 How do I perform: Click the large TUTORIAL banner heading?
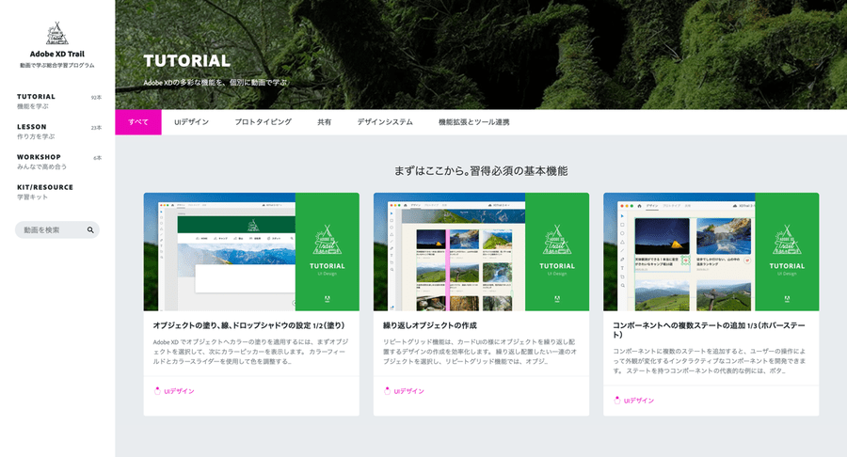coord(187,60)
